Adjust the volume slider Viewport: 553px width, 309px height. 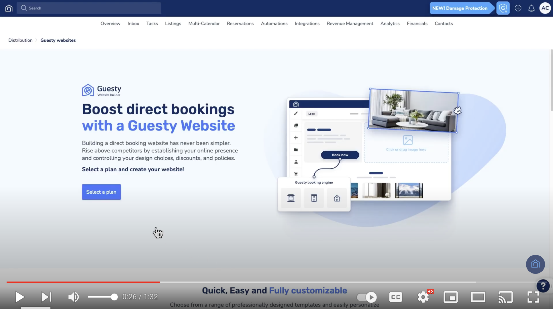[103, 297]
